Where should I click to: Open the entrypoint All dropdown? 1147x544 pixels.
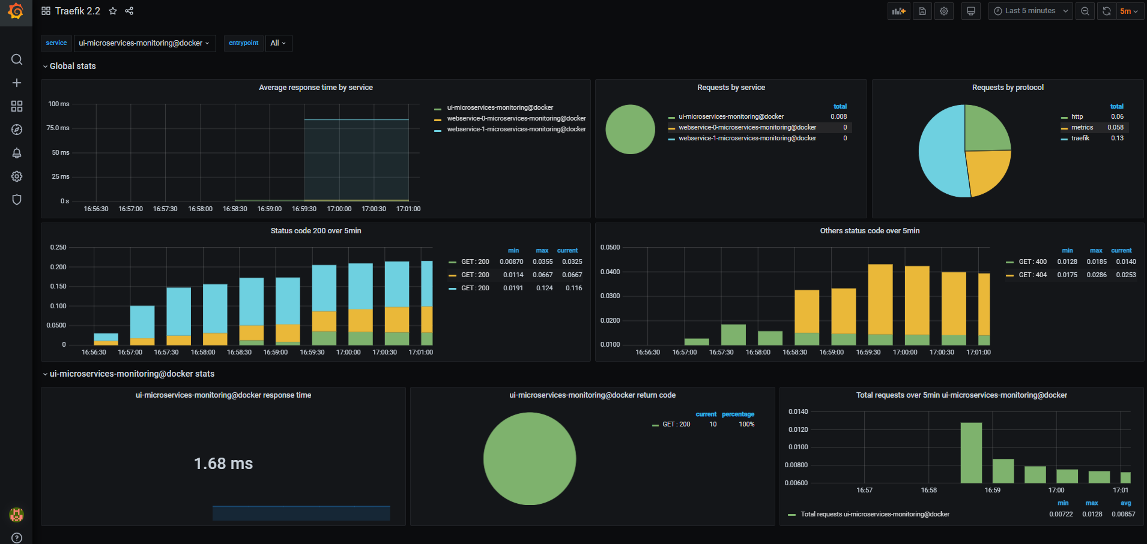click(279, 43)
